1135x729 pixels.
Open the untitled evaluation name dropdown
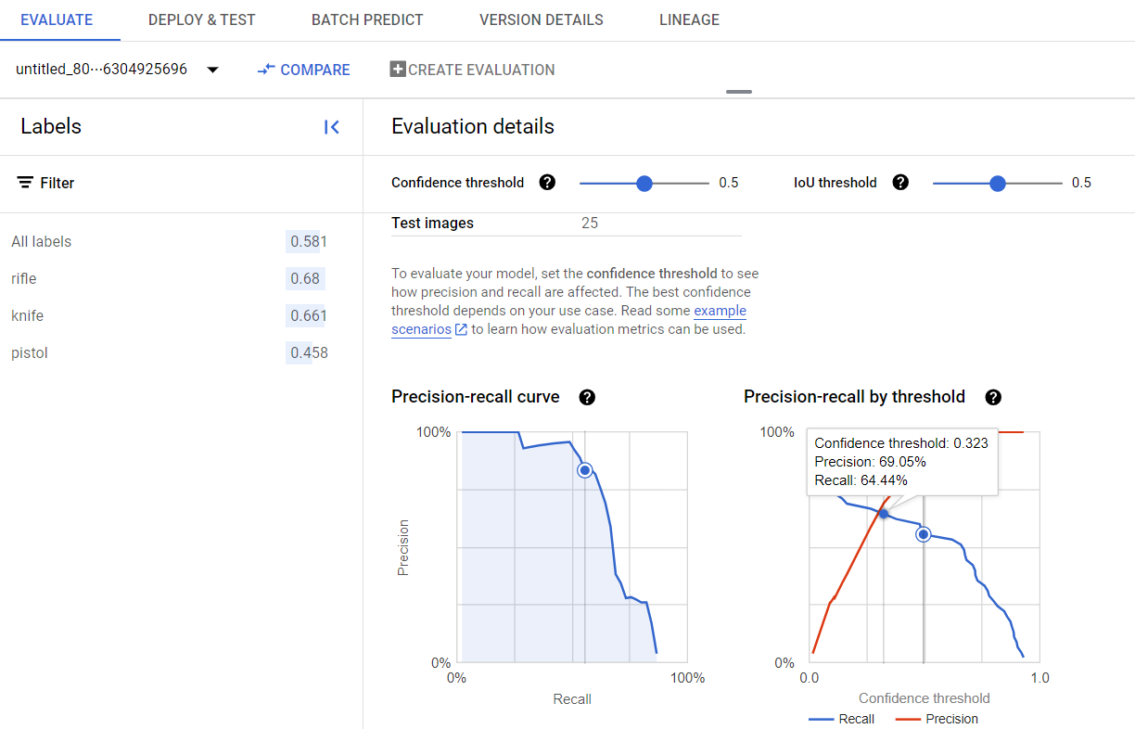pos(102,70)
